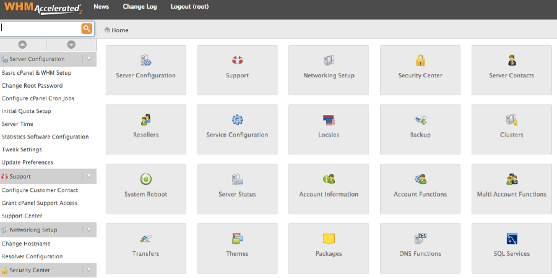Viewport: 557px width, 278px height.
Task: Open the Support lifebuoy tile
Action: coord(237,70)
